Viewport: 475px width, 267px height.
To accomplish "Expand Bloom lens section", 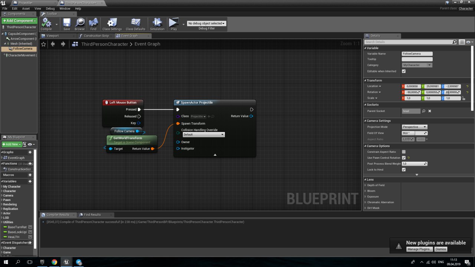I will (x=365, y=191).
